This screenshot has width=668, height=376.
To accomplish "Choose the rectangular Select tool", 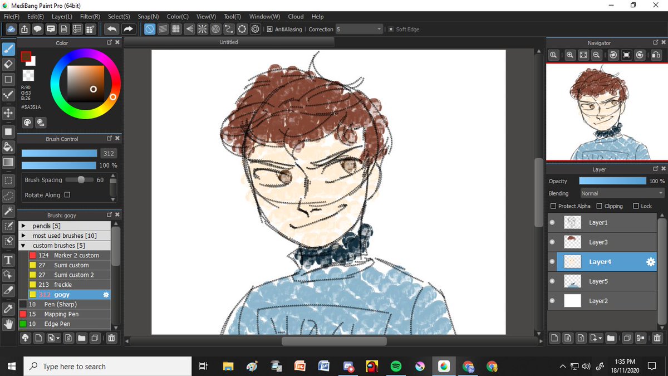I will pyautogui.click(x=8, y=181).
